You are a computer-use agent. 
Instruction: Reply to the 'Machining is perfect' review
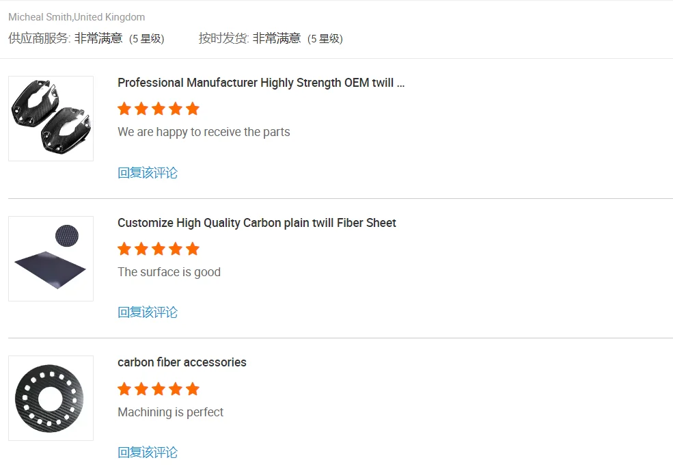tap(148, 453)
